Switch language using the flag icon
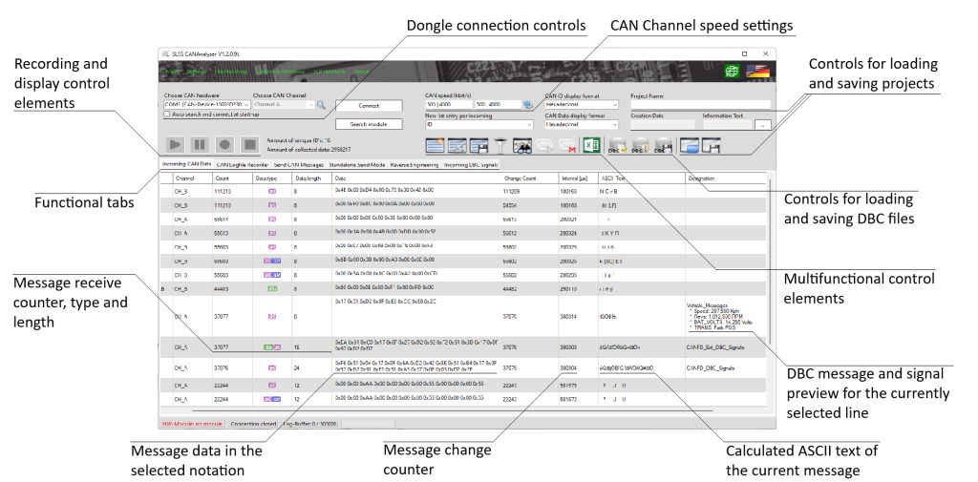Viewport: 978px width, 482px height. [758, 72]
